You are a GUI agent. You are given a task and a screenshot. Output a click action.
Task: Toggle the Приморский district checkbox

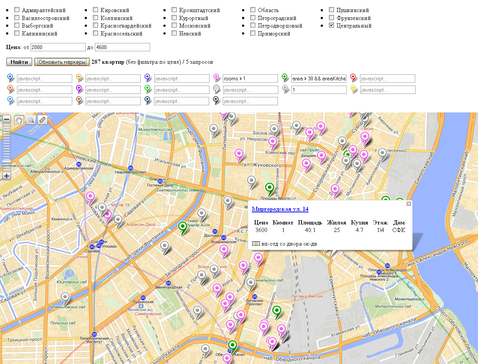coord(253,33)
